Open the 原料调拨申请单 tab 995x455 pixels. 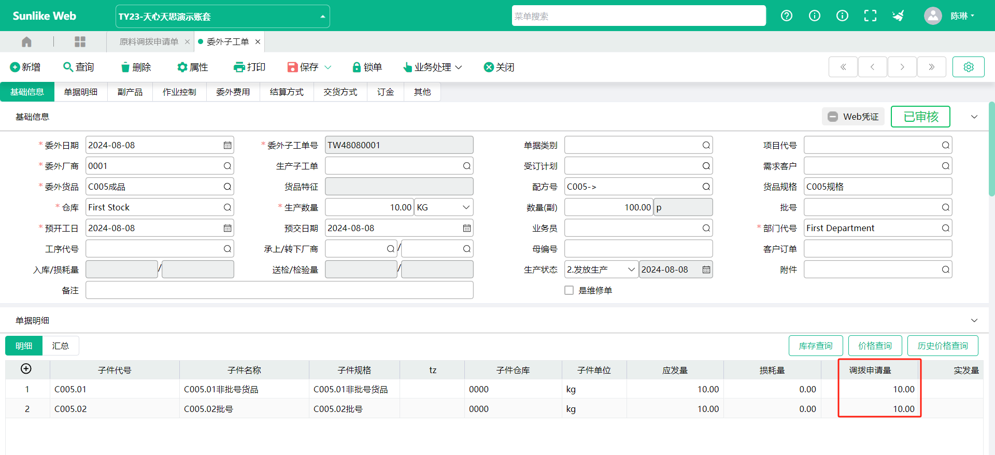[149, 41]
